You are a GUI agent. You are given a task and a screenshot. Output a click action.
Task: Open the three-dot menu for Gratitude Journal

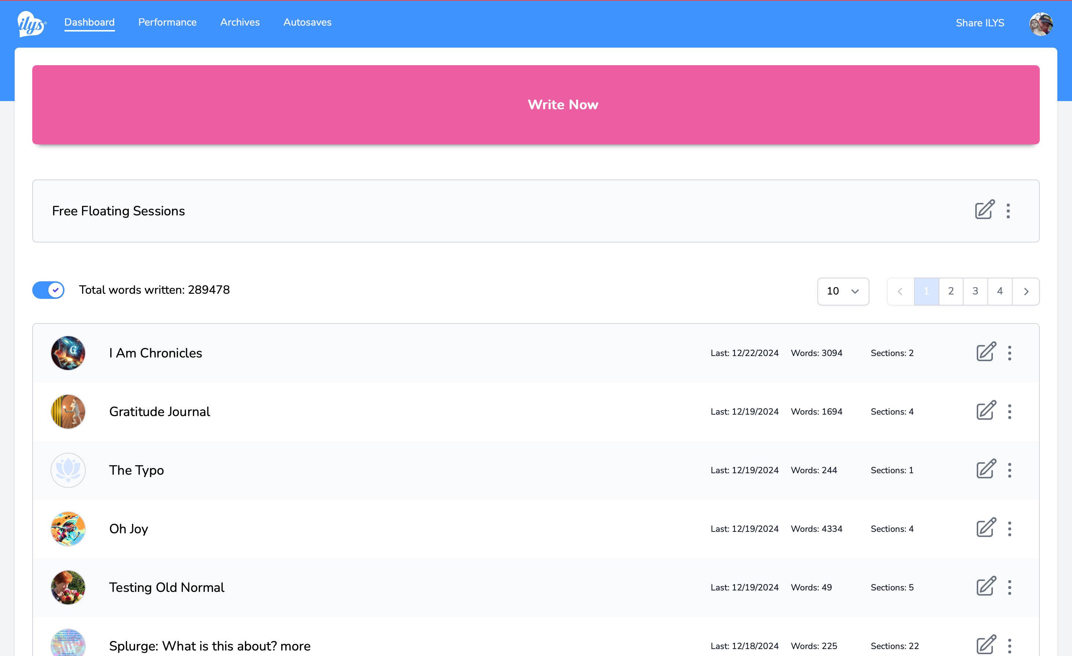point(1009,412)
